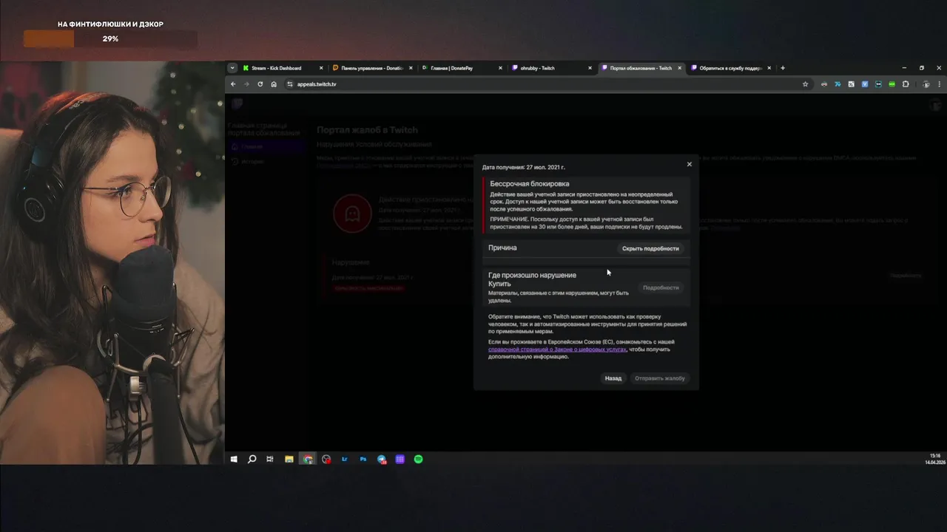Click the "Бессрочная блокировка" heading
Image resolution: width=947 pixels, height=532 pixels.
(530, 183)
